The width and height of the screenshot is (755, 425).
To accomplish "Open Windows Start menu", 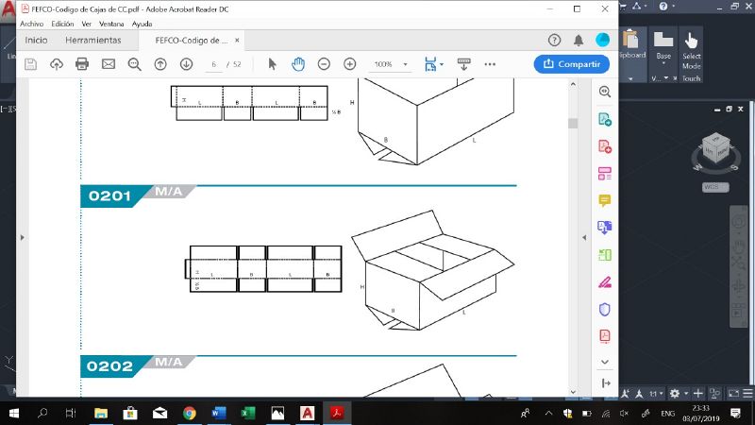I will pyautogui.click(x=14, y=413).
